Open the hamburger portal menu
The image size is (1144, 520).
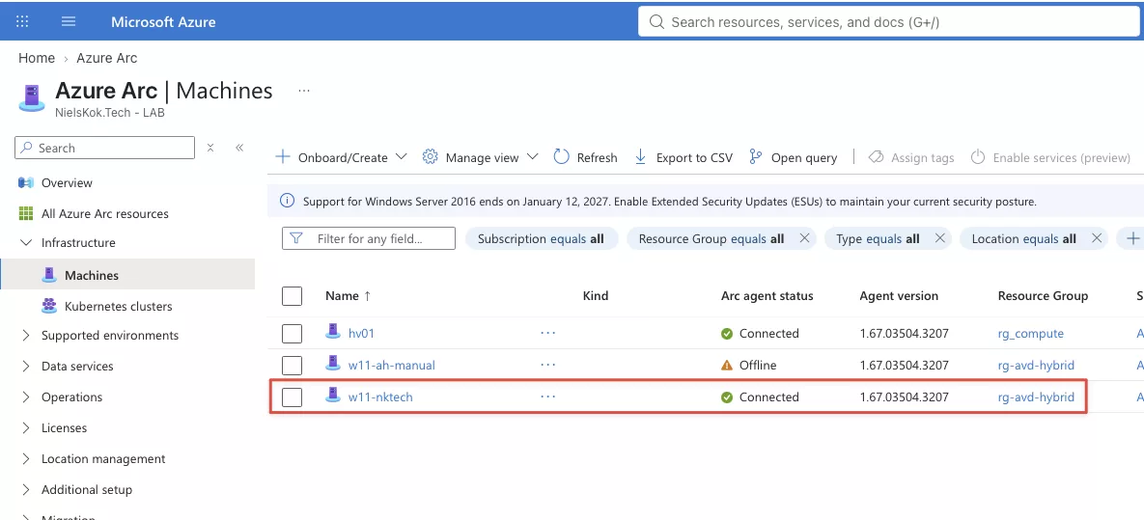coord(69,21)
